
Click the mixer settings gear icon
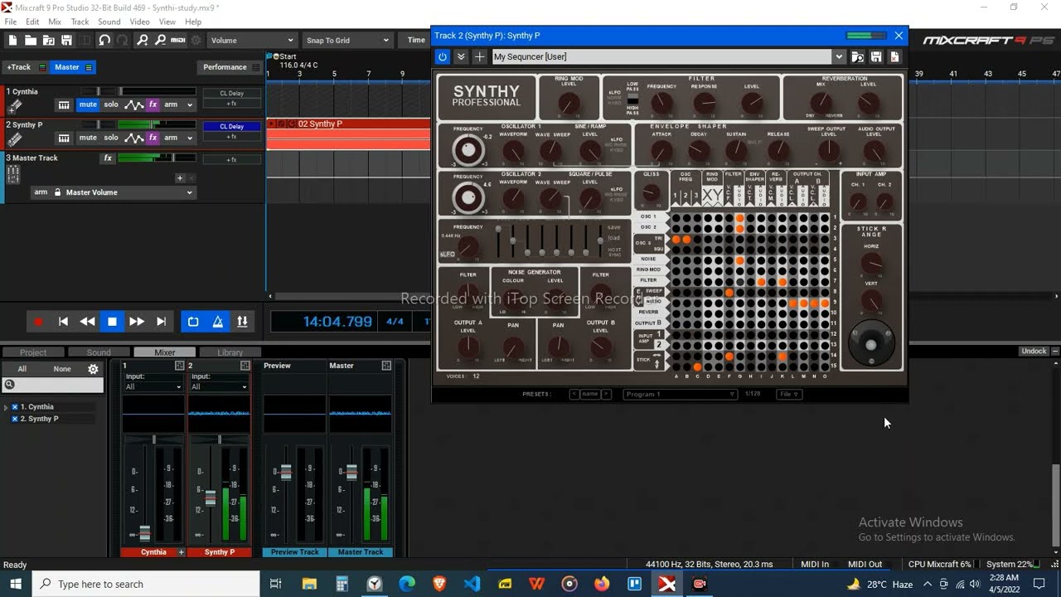[93, 369]
